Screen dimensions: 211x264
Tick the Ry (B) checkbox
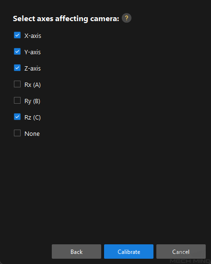(x=17, y=100)
